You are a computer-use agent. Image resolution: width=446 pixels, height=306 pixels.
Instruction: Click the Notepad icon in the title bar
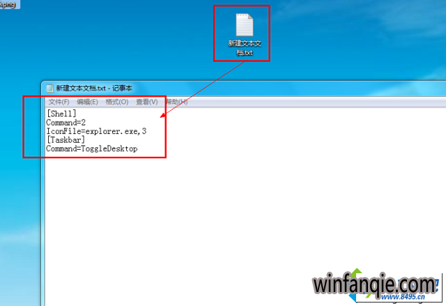pos(49,88)
